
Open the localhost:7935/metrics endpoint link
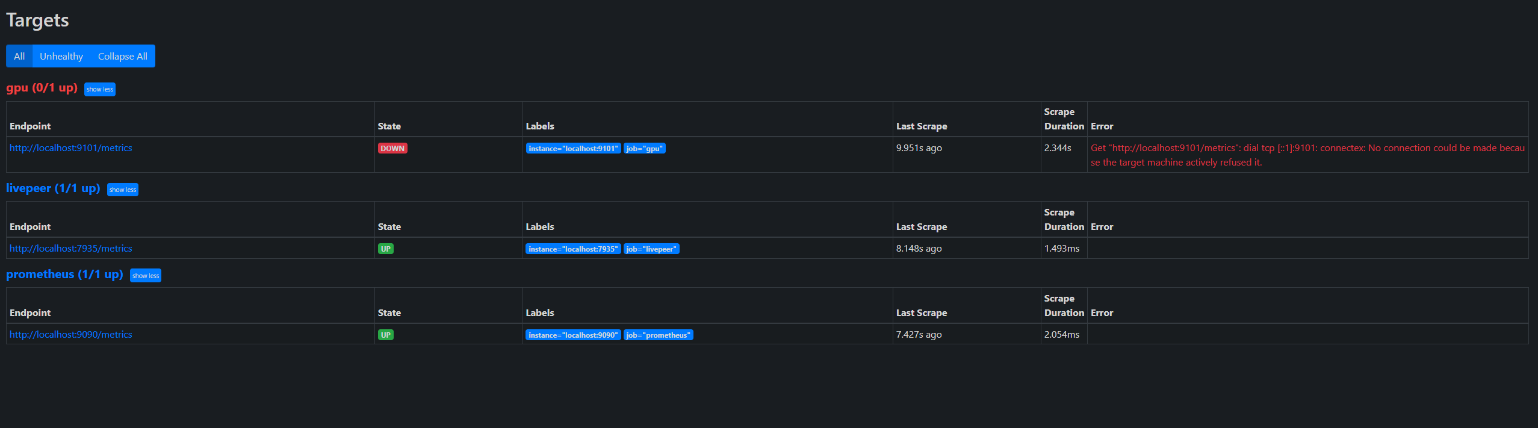pos(71,249)
